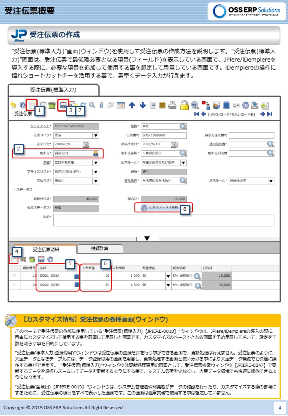Open the help question-mark icon
The width and height of the screenshot is (288, 416).
pyautogui.click(x=22, y=105)
